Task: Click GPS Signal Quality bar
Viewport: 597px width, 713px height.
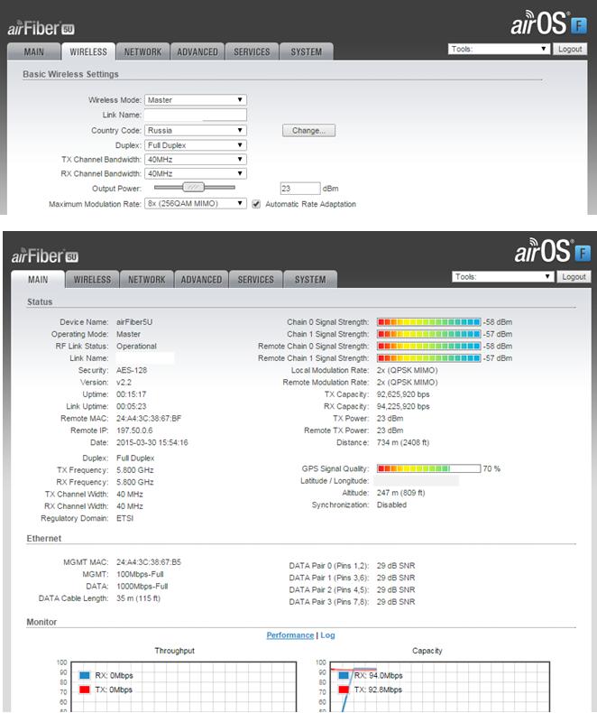Action: pyautogui.click(x=428, y=468)
